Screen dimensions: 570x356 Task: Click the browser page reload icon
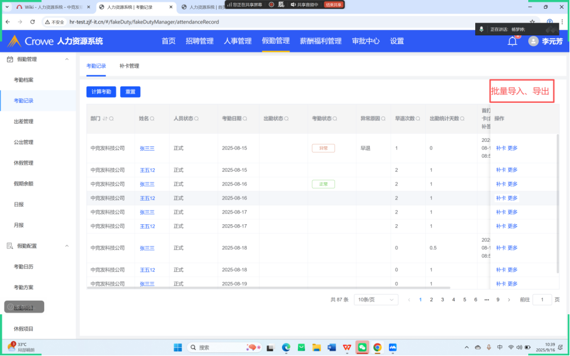click(33, 22)
